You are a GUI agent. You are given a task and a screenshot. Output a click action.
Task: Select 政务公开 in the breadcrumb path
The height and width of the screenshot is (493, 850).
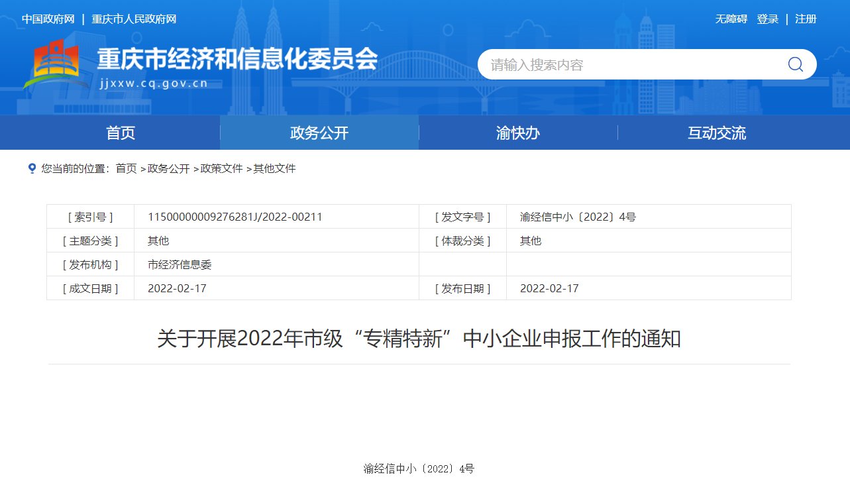(168, 168)
